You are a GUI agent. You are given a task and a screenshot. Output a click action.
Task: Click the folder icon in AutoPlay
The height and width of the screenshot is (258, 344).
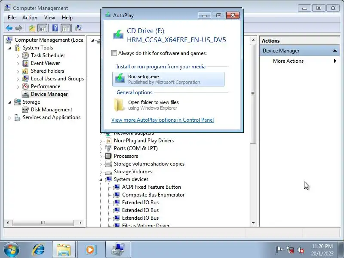coord(119,104)
